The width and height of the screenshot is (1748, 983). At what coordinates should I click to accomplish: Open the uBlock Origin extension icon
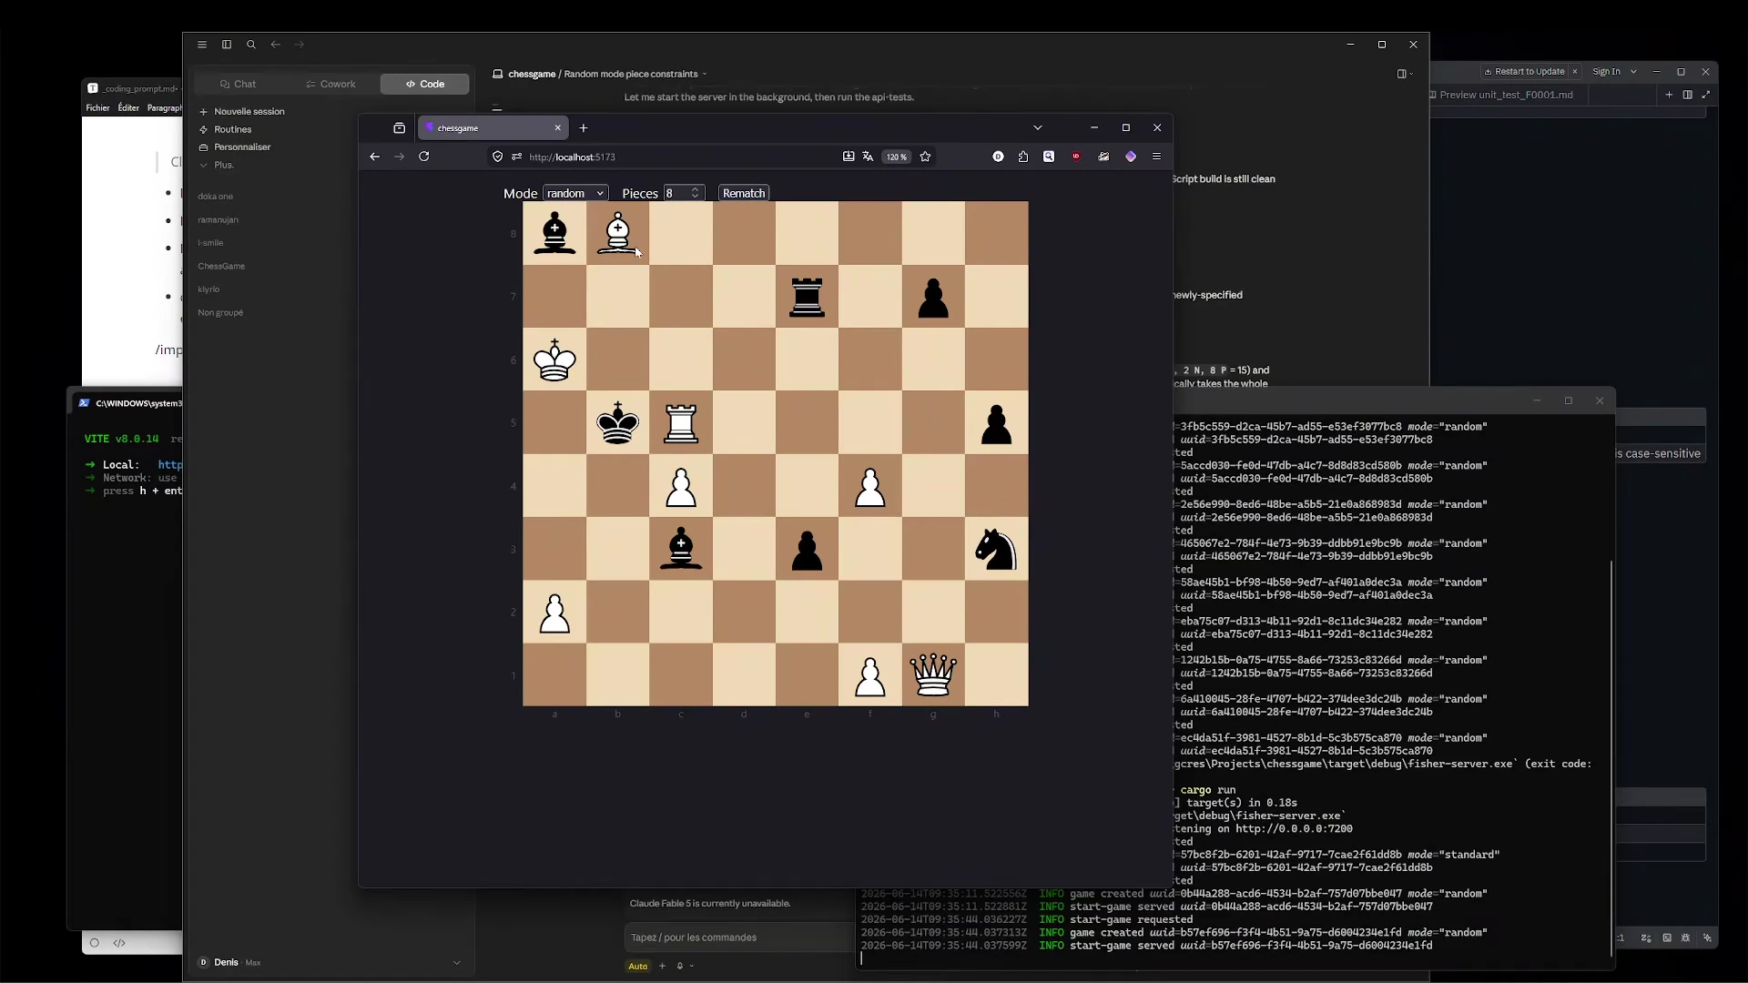(1076, 157)
